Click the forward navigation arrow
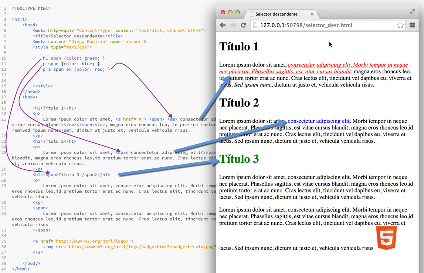 coord(233,25)
